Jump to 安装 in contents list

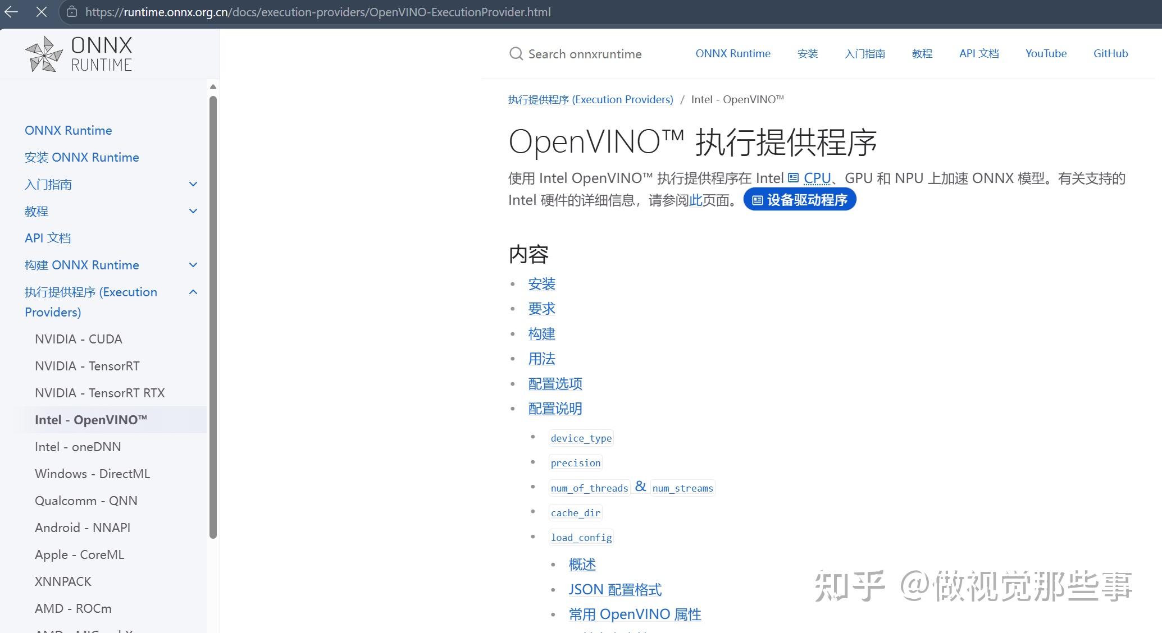pos(542,284)
